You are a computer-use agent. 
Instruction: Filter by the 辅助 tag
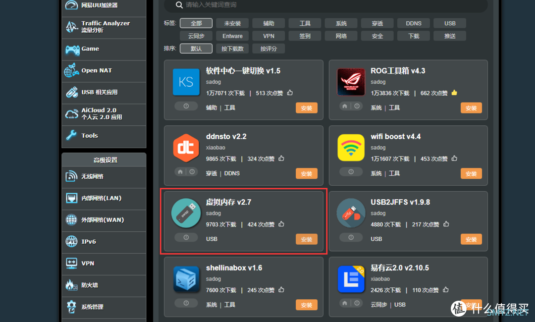(x=268, y=23)
